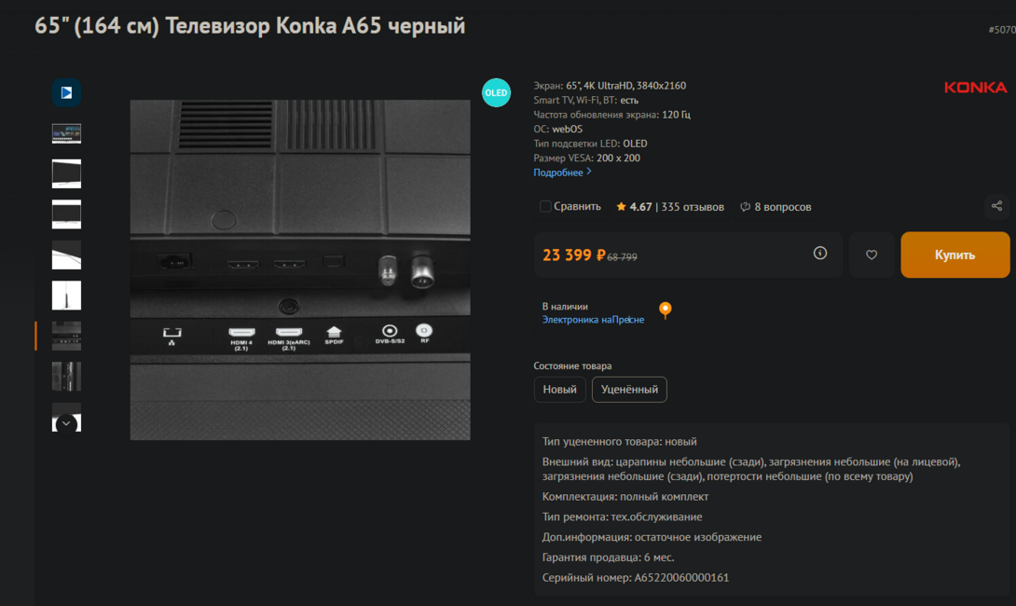Select the Новый condition option
The height and width of the screenshot is (606, 1016).
click(x=559, y=390)
